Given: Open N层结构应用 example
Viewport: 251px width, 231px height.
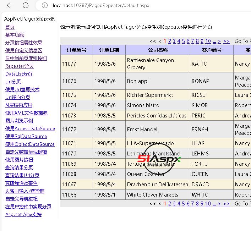Looking at the screenshot, I should pos(18,105).
